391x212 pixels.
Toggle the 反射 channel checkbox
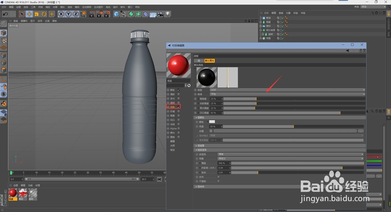click(179, 107)
